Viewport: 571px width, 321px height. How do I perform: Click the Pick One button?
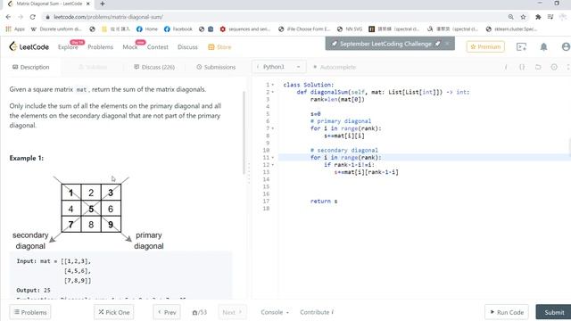click(114, 312)
